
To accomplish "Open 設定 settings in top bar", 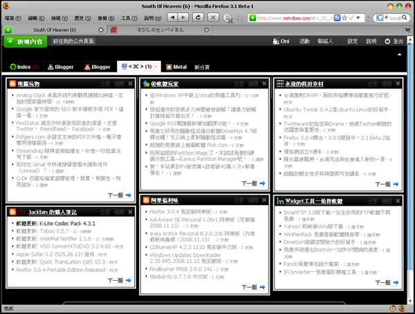I will point(352,41).
